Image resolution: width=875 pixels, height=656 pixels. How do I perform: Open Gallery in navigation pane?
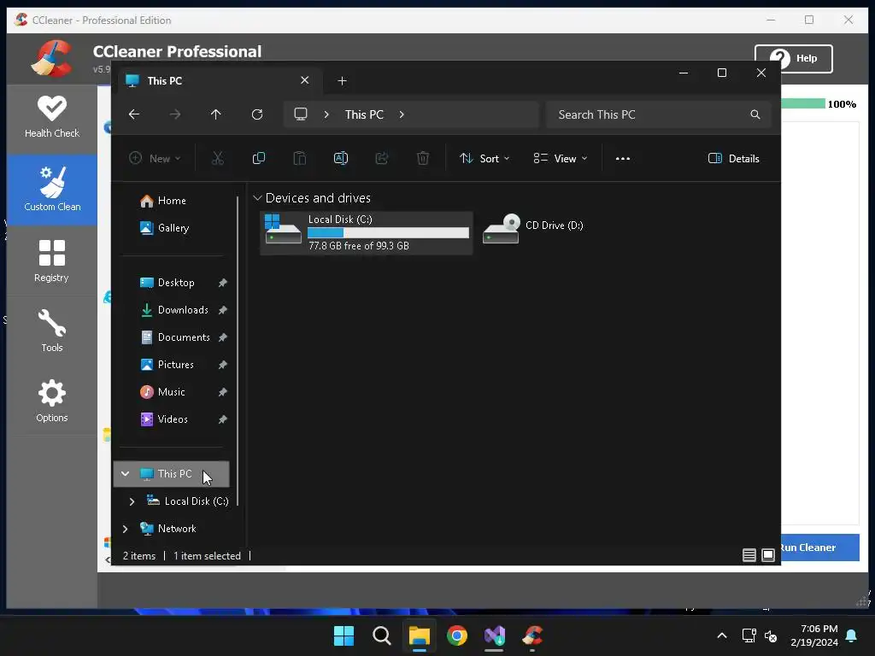[x=171, y=228]
